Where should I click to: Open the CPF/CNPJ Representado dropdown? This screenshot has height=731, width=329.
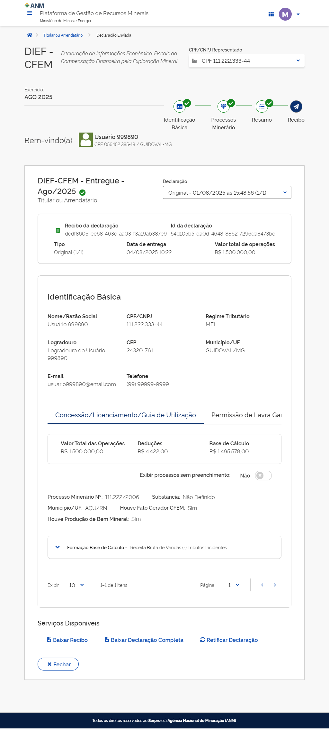coord(246,61)
